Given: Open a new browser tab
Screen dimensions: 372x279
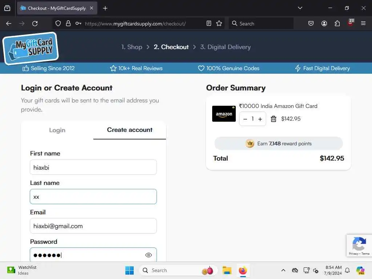Looking at the screenshot, I should (105, 8).
